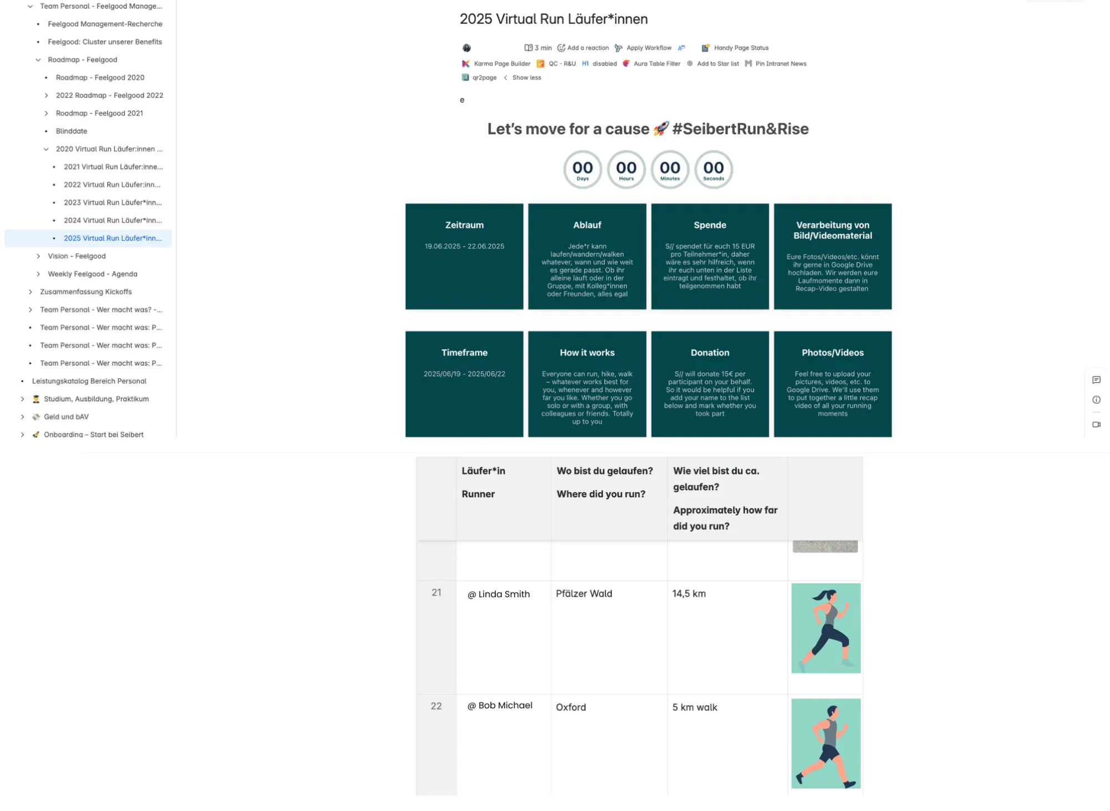Screen dimensions: 1110x811
Task: Open the Apply Workflow icon
Action: pos(618,48)
